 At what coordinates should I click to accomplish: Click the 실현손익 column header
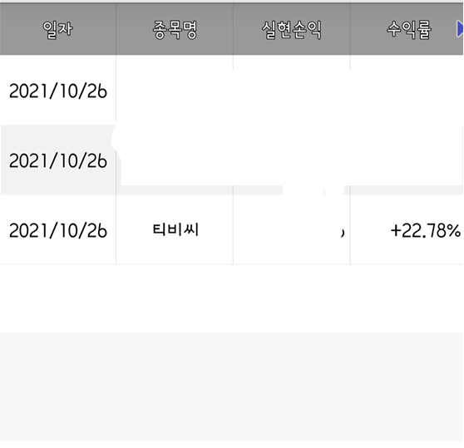coord(292,30)
